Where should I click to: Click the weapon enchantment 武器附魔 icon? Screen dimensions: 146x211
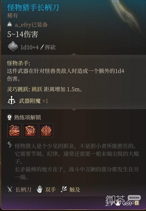[11, 100]
